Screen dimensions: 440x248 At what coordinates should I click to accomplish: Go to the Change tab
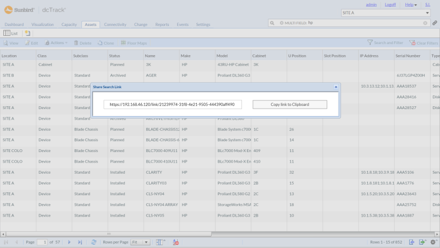tap(141, 24)
